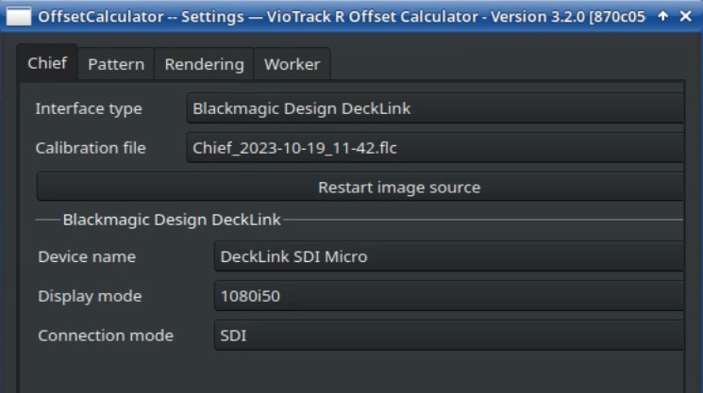Click the Interface type label
Viewport: 703px width, 393px height.
pyautogui.click(x=89, y=108)
